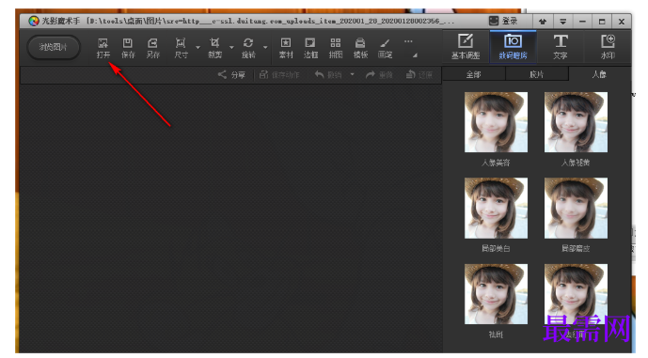Click the 还原 (Restore) icon
The image size is (648, 358).
[x=410, y=74]
